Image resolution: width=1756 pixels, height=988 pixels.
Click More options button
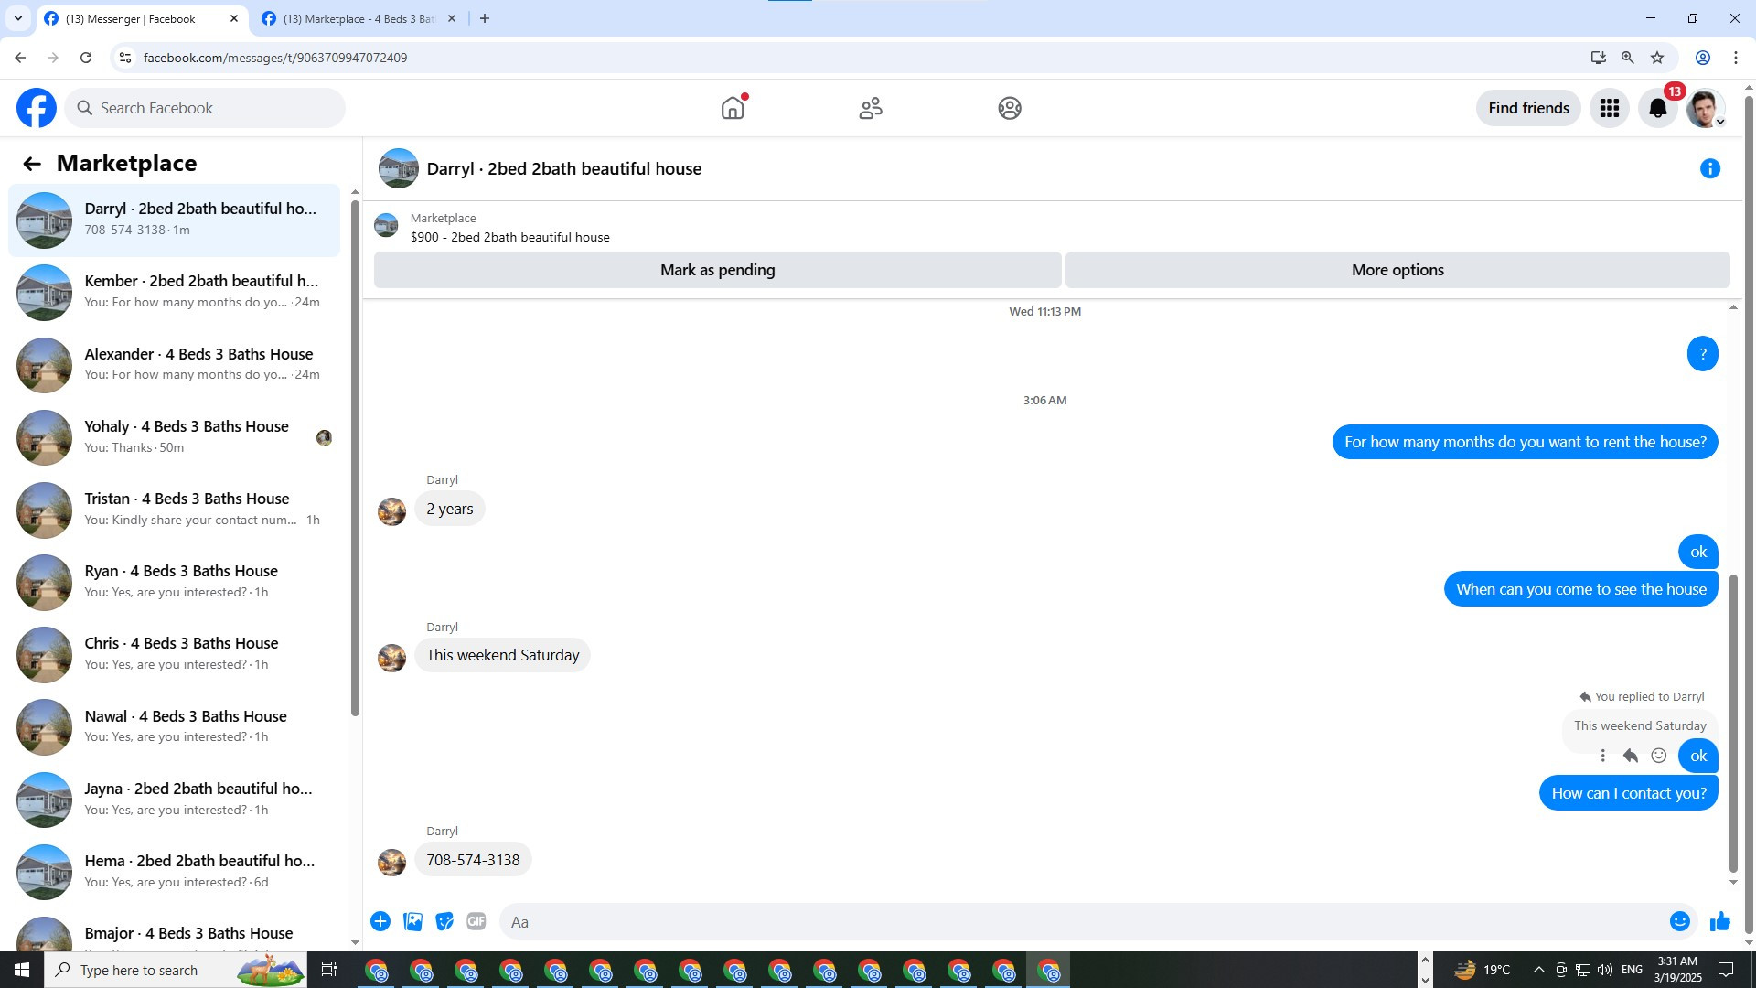coord(1397,270)
